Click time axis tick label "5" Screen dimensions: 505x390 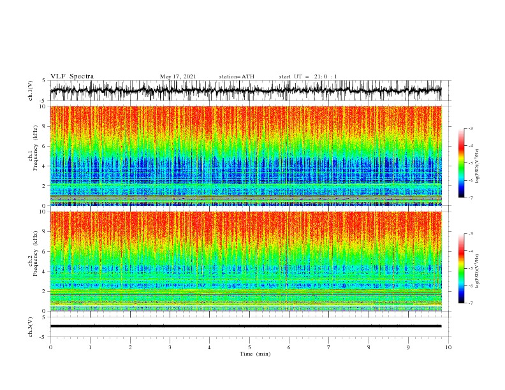249,347
